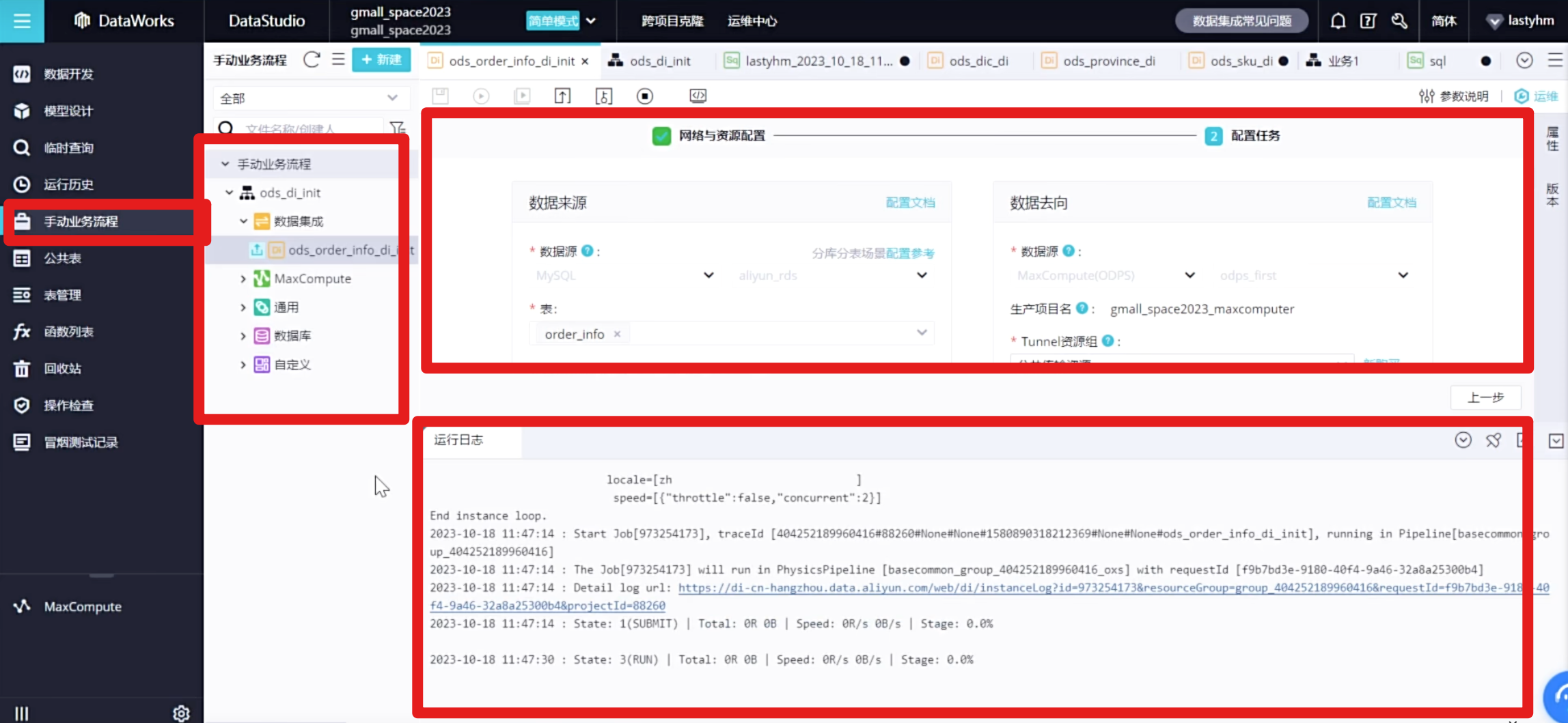
Task: Expand the 数据库 folder
Action: click(x=243, y=336)
